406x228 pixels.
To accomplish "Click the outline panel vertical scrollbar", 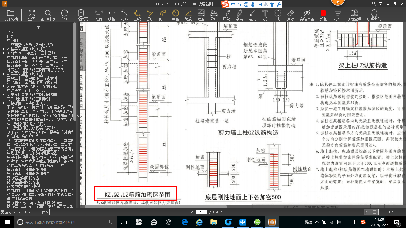I will click(75, 71).
